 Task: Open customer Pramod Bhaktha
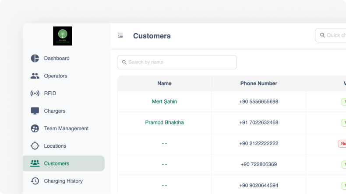[x=164, y=123]
